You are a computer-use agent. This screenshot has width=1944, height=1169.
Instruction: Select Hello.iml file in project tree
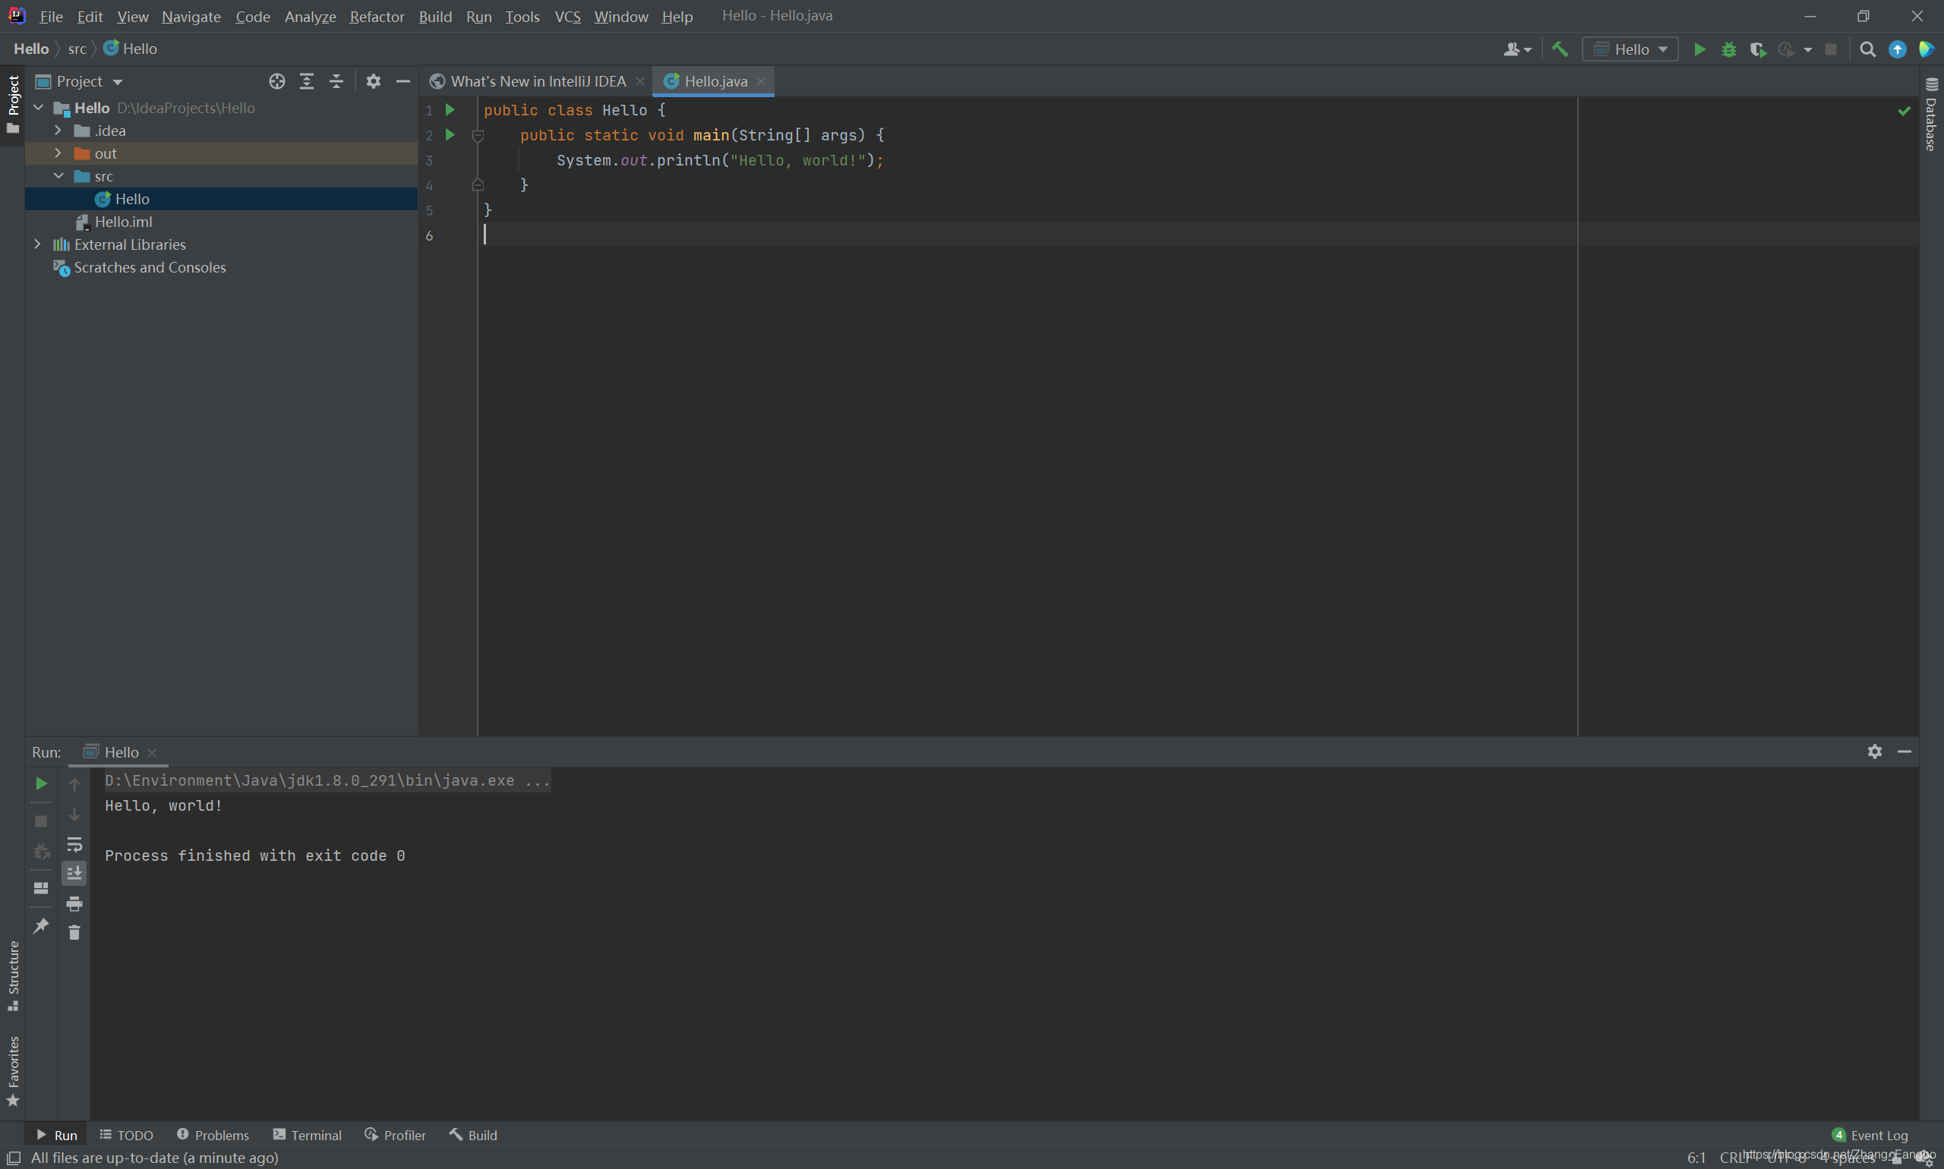point(124,222)
